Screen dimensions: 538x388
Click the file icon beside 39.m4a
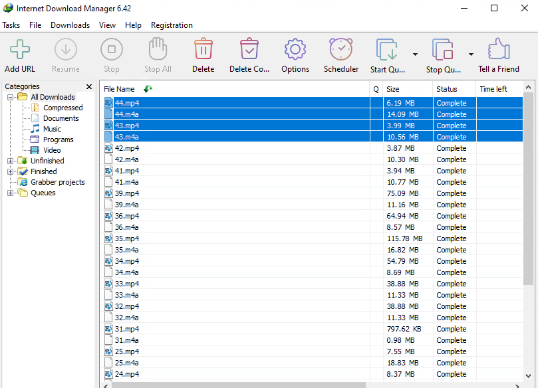[108, 205]
